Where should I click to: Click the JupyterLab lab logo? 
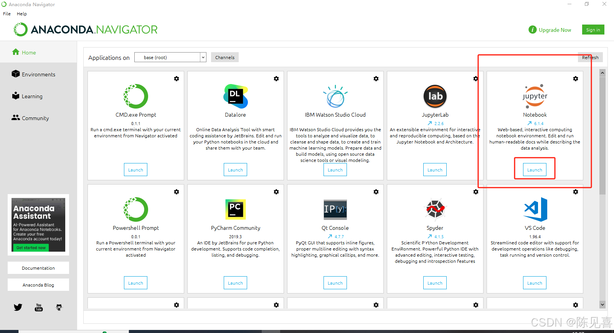435,96
